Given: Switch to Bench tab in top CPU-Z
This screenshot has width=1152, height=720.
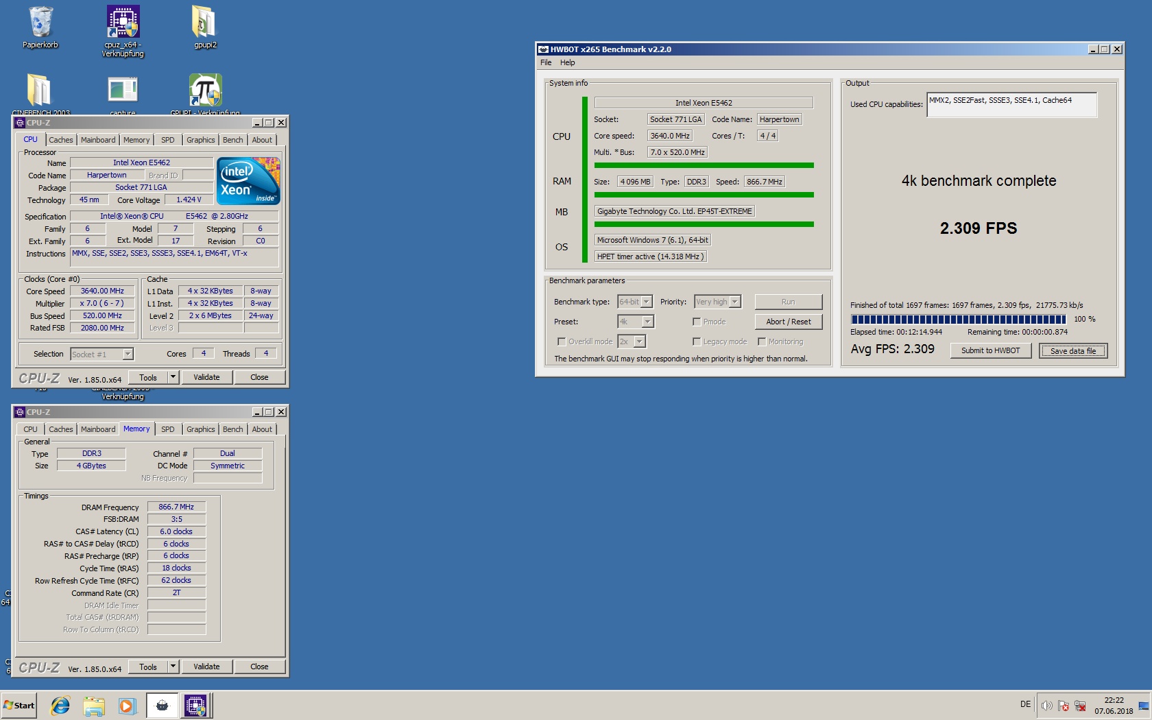Looking at the screenshot, I should point(233,140).
